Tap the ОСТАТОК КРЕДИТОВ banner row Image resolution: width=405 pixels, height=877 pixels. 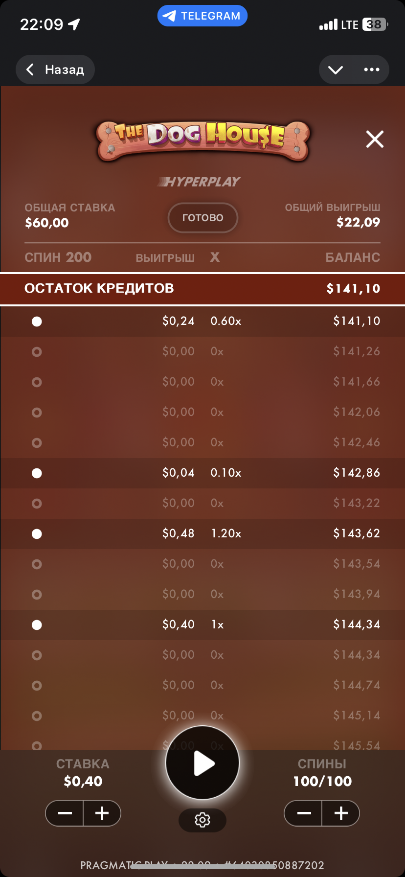click(202, 289)
